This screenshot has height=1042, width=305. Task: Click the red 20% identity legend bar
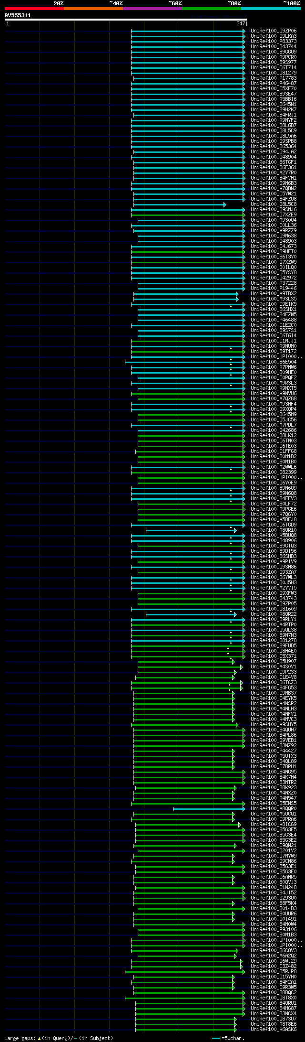[x=34, y=9]
